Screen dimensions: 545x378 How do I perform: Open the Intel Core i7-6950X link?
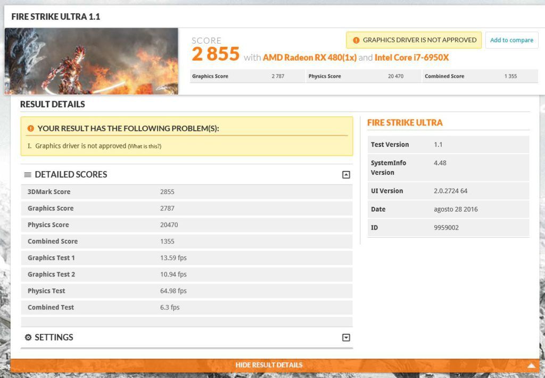[411, 57]
